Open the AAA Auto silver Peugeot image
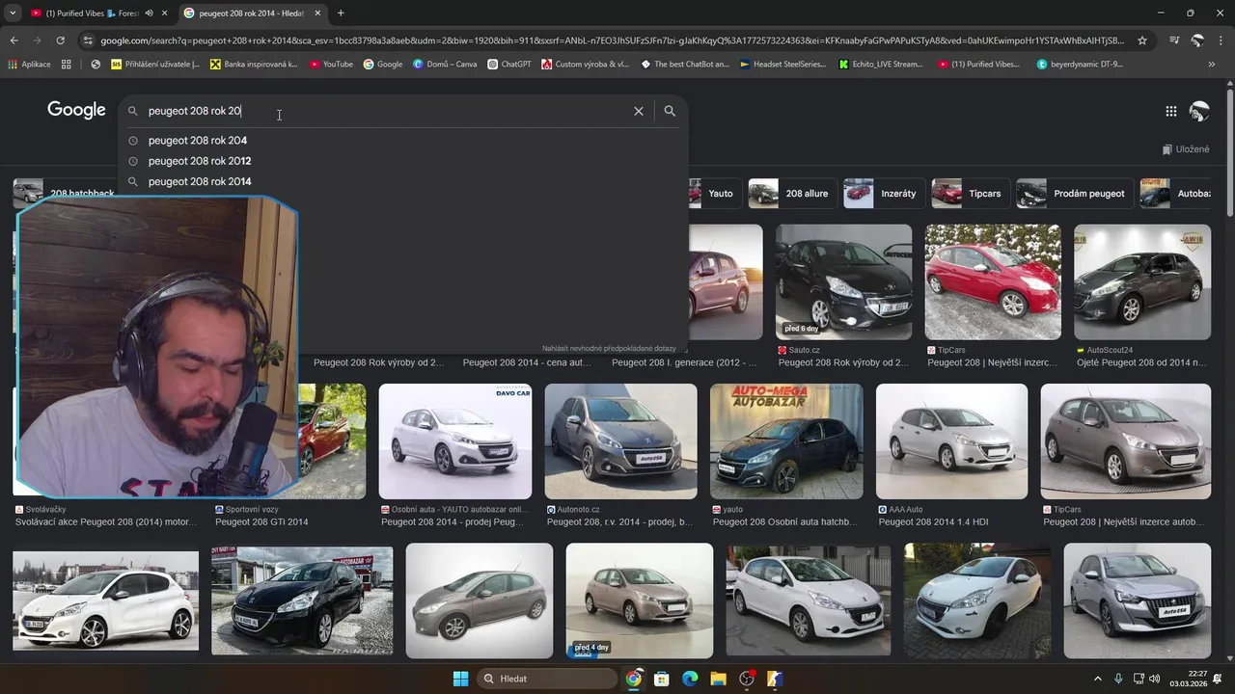The width and height of the screenshot is (1235, 694). point(952,441)
